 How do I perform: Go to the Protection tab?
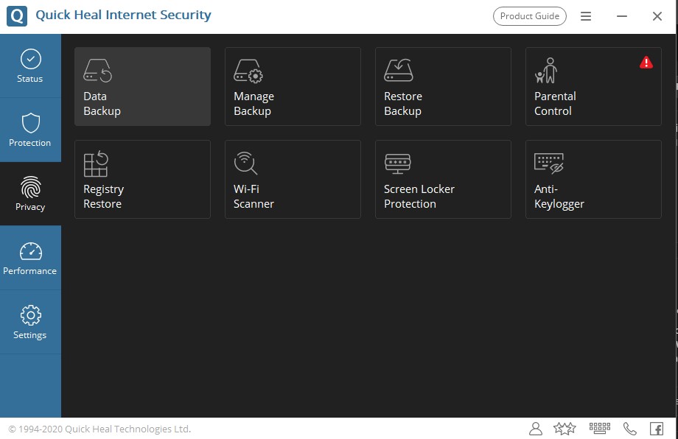(30, 130)
